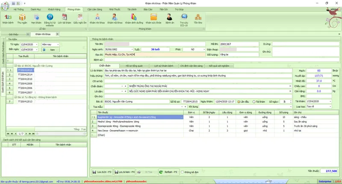Tick the Không kê đơn checkbox
Viewport: 342px width, 184px height.
pyautogui.click(x=182, y=172)
